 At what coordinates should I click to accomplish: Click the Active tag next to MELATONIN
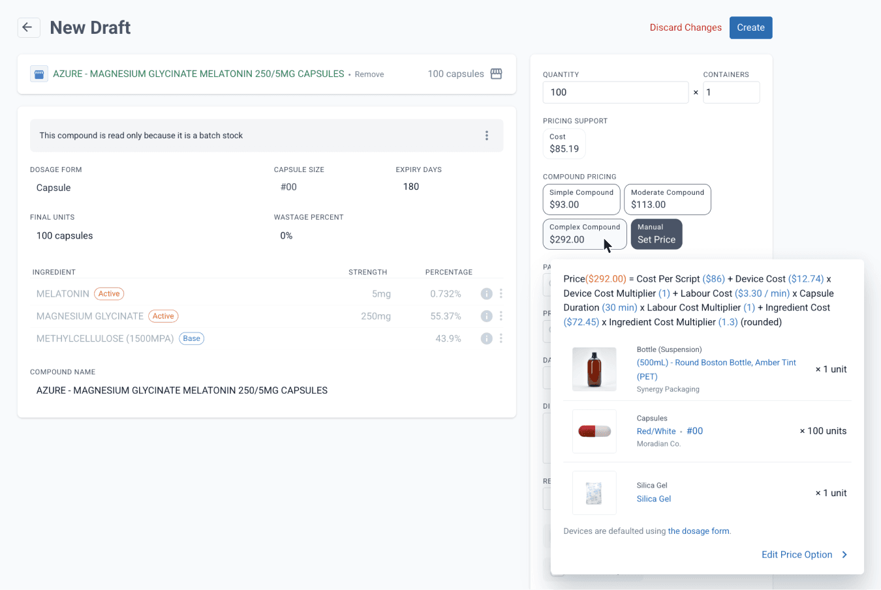point(109,294)
